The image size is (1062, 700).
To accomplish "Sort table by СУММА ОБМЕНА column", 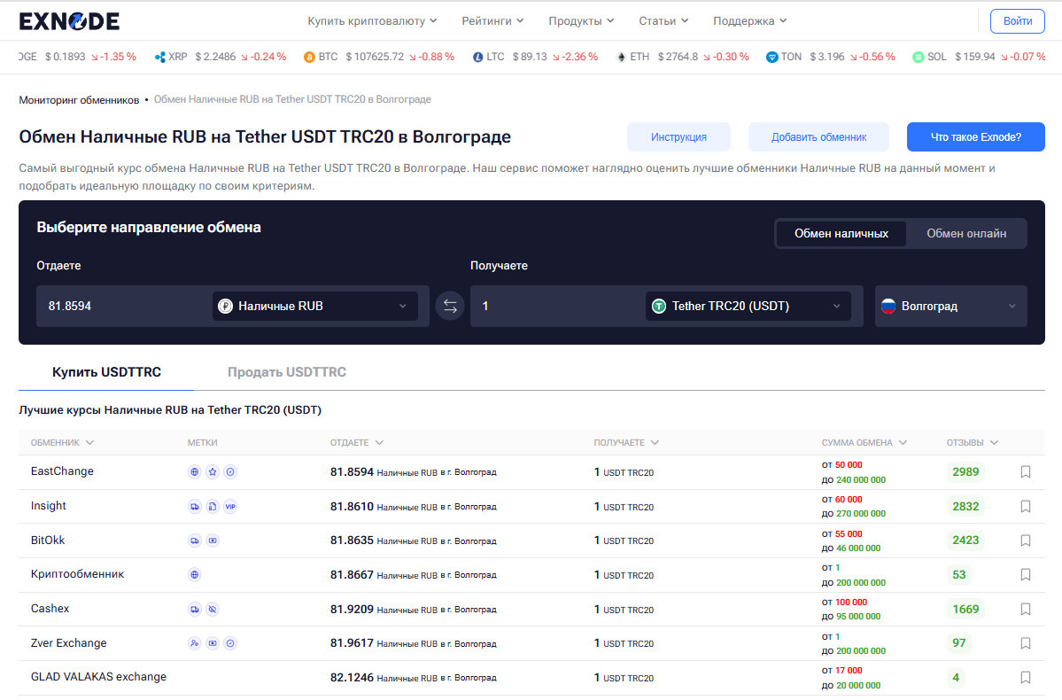I will [864, 442].
